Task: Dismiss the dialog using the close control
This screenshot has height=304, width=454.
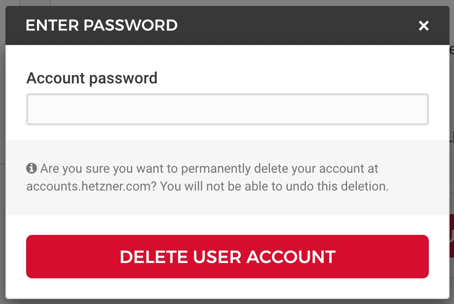Action: pos(423,25)
